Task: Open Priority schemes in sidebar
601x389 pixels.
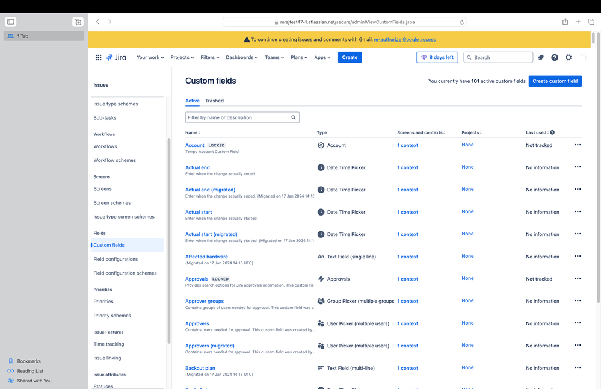Action: click(x=112, y=316)
